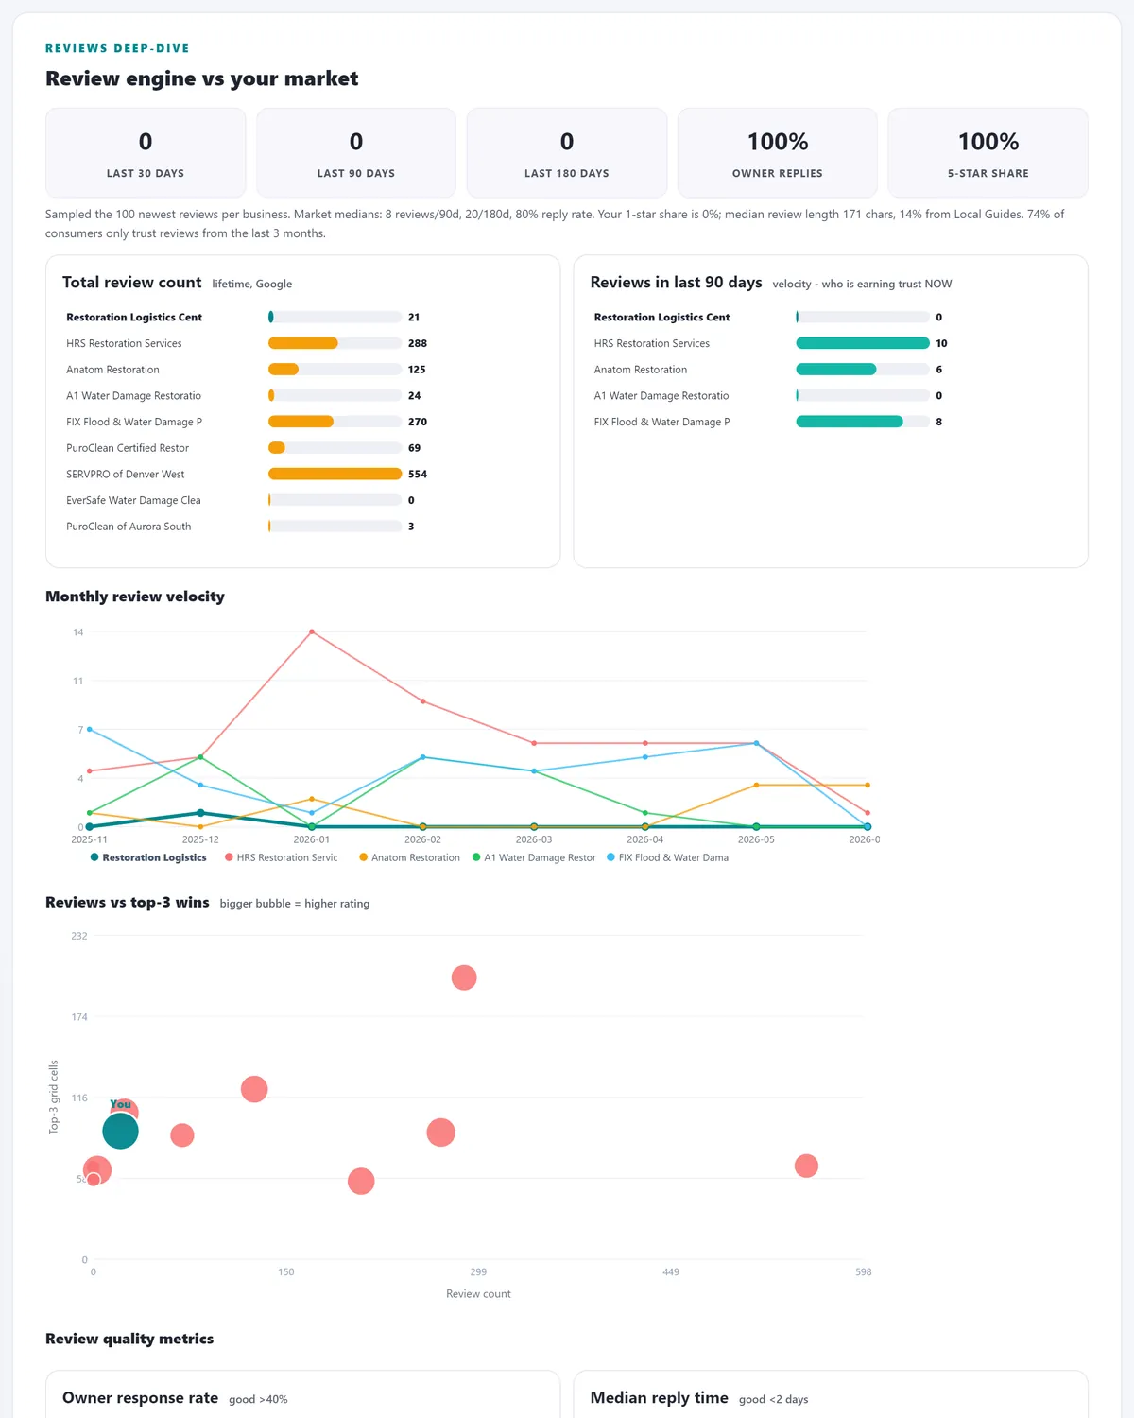This screenshot has height=1418, width=1134.
Task: Toggle Restoration Logistics in velocity chart legend
Action: pyautogui.click(x=148, y=857)
